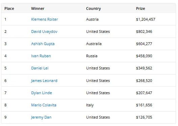Open David Uvaydov player link

pos(44,31)
